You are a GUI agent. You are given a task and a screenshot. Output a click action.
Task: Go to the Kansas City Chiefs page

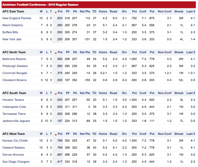point(15,140)
